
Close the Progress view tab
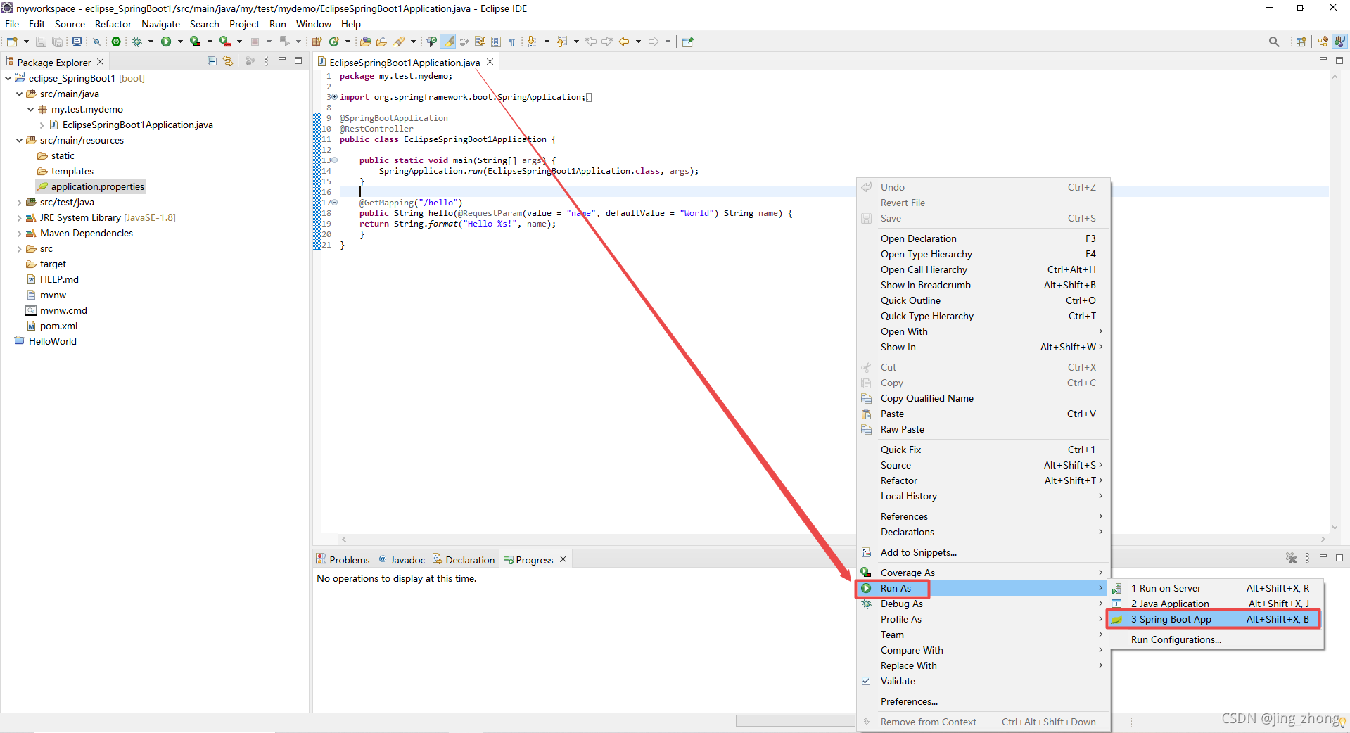563,559
